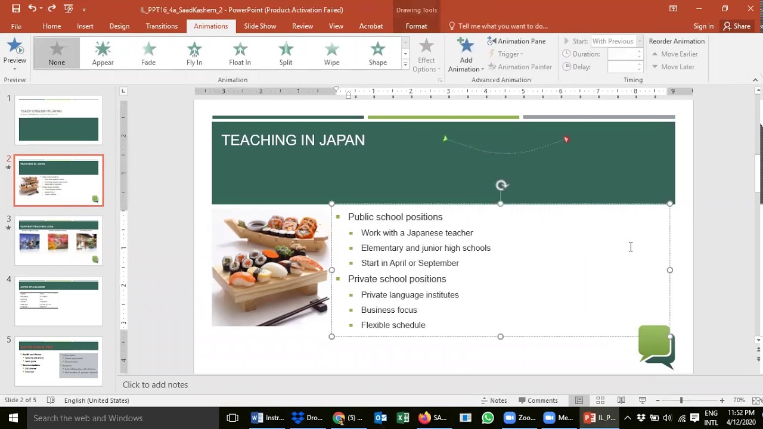Select the None animation effect
The width and height of the screenshot is (763, 429).
point(57,53)
